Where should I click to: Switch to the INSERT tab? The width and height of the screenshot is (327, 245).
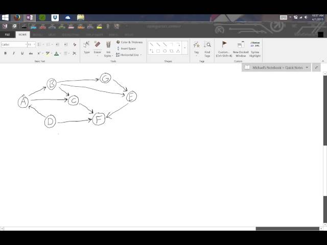tap(37, 35)
